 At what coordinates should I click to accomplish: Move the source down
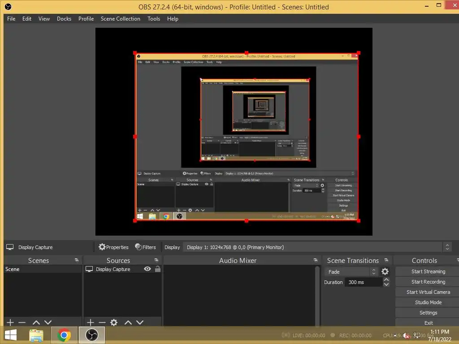(140, 322)
